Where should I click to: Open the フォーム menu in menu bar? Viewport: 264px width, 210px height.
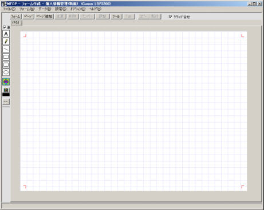coord(27,9)
